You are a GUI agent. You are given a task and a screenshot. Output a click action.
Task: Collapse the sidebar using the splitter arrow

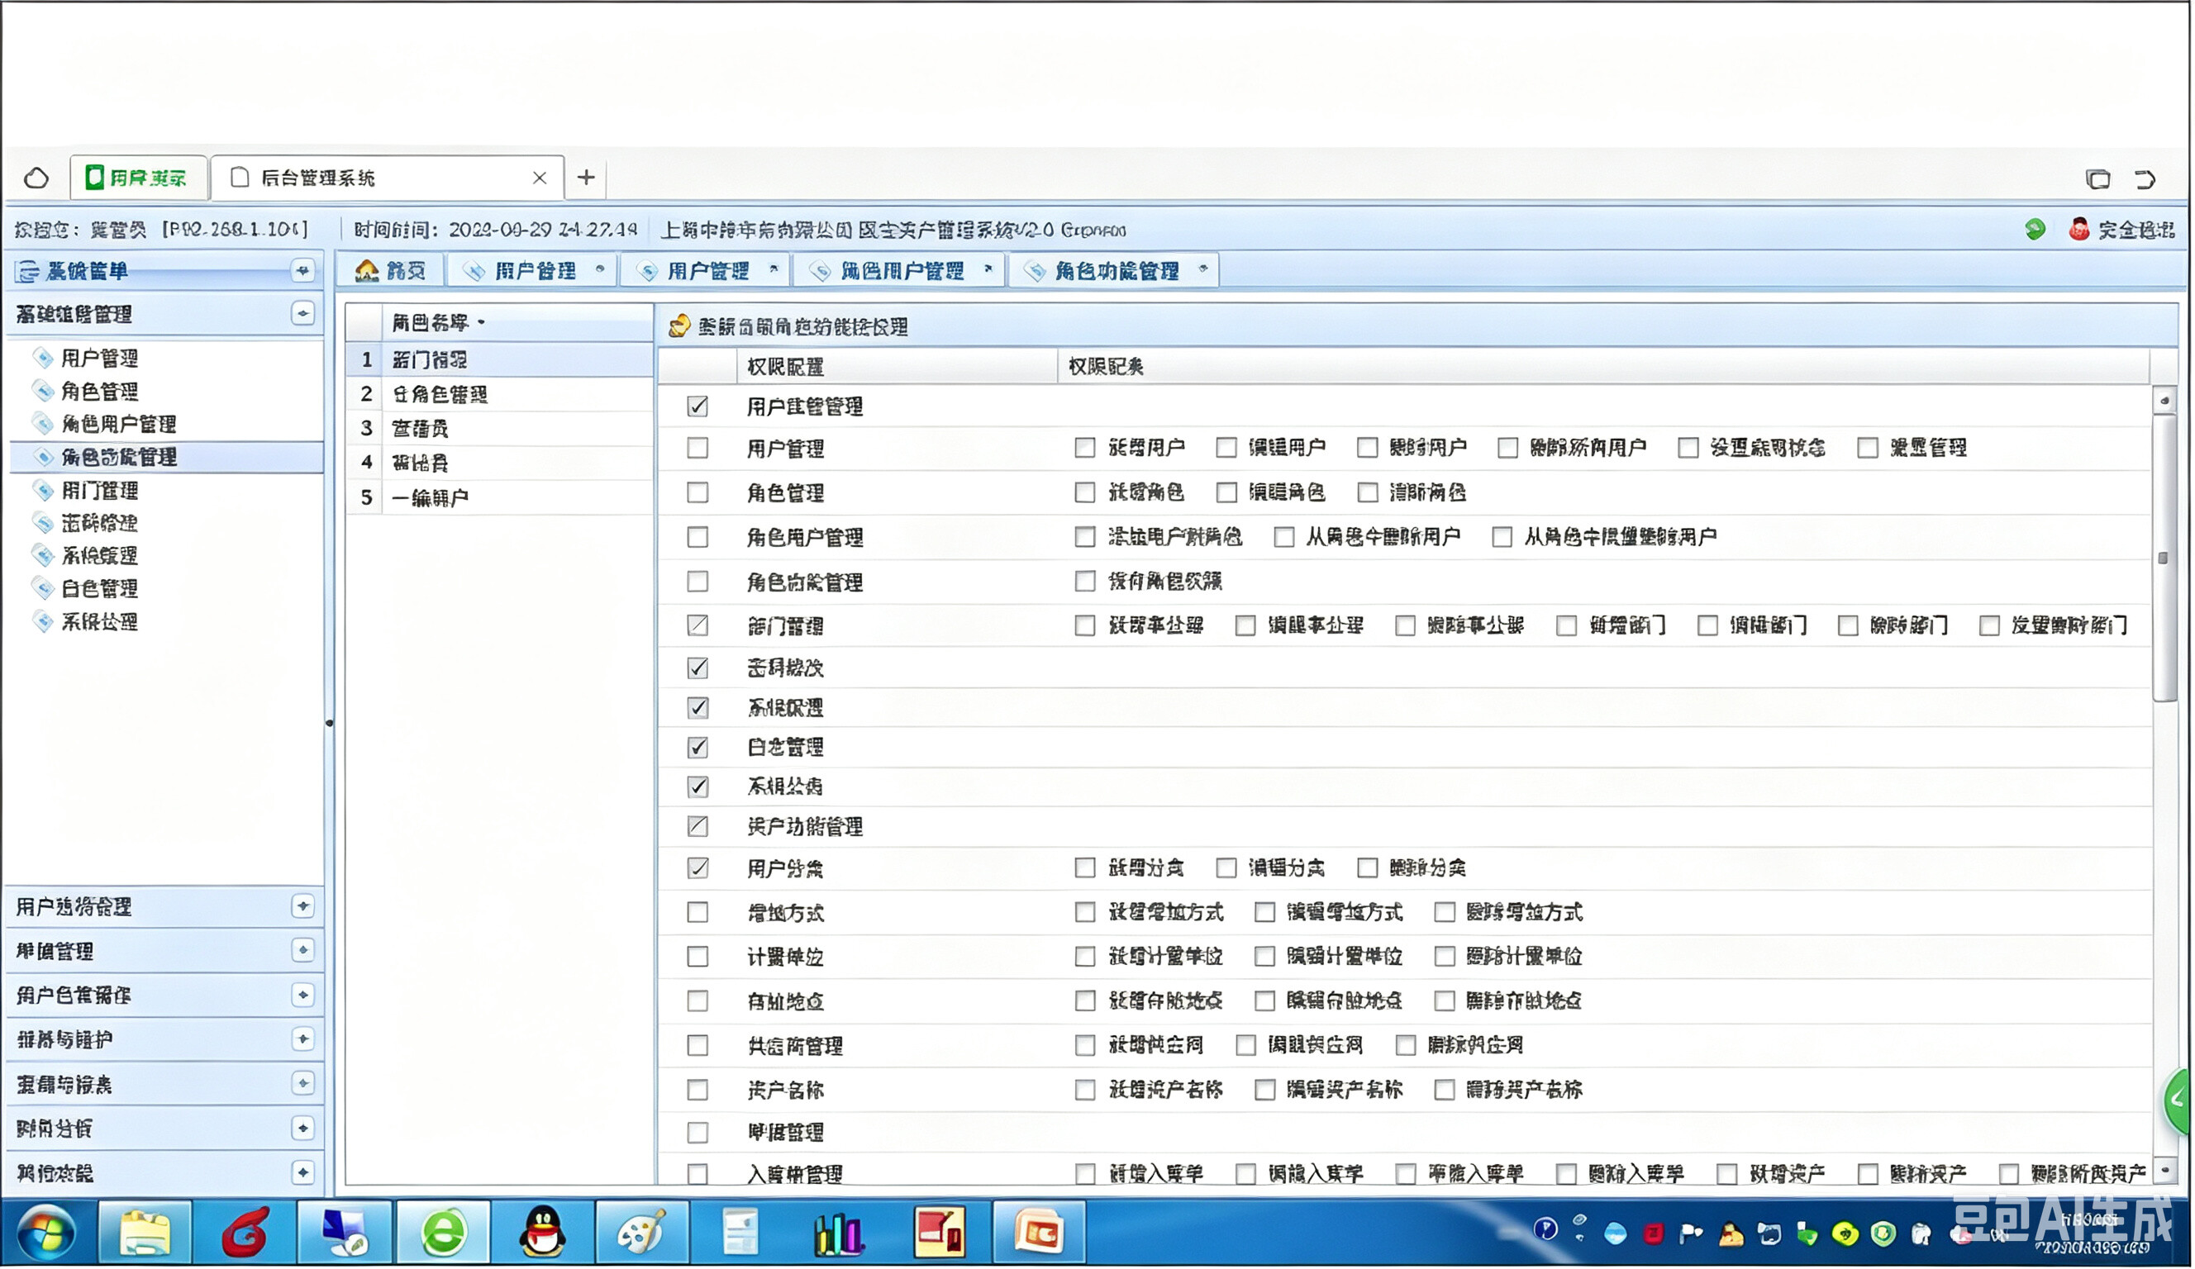click(x=329, y=723)
